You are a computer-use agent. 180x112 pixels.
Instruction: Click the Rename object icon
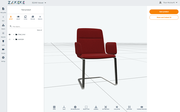33,17
